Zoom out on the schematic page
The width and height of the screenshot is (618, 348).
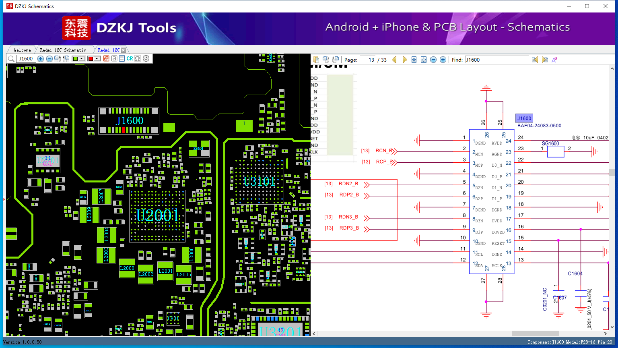(433, 60)
